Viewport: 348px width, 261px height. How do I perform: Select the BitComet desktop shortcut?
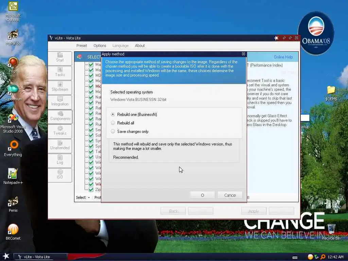13,232
